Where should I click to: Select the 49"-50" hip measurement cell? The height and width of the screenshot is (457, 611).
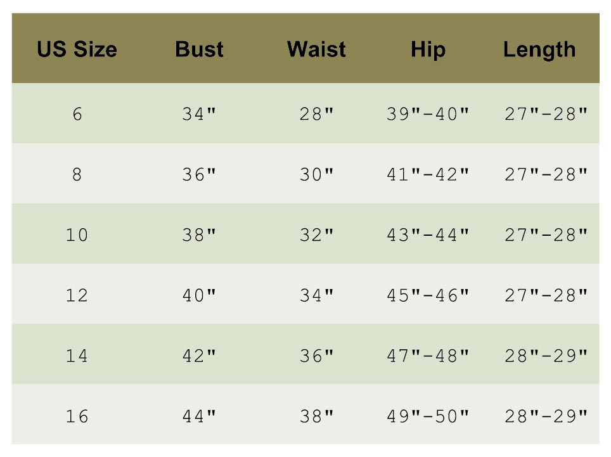click(428, 416)
